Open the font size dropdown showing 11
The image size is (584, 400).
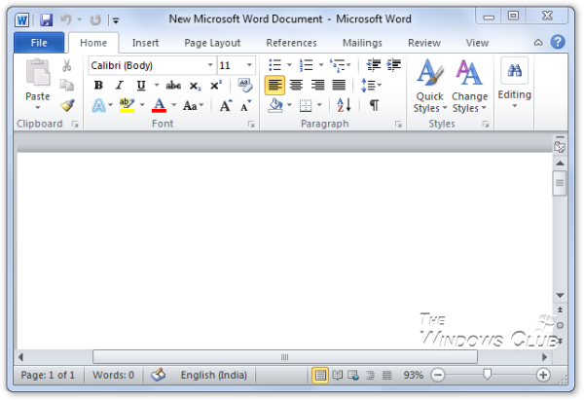coord(249,65)
